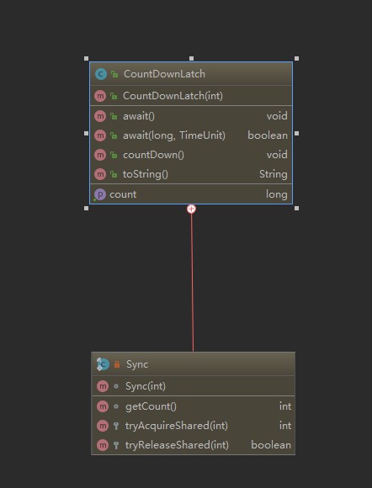Image resolution: width=372 pixels, height=488 pixels.
Task: Select the Sync(int) constructor row
Action: coord(193,386)
